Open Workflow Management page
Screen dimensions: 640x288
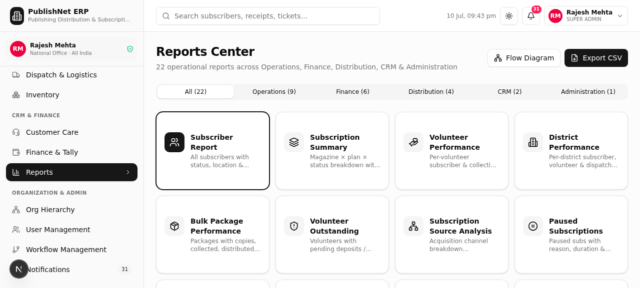tap(71, 250)
